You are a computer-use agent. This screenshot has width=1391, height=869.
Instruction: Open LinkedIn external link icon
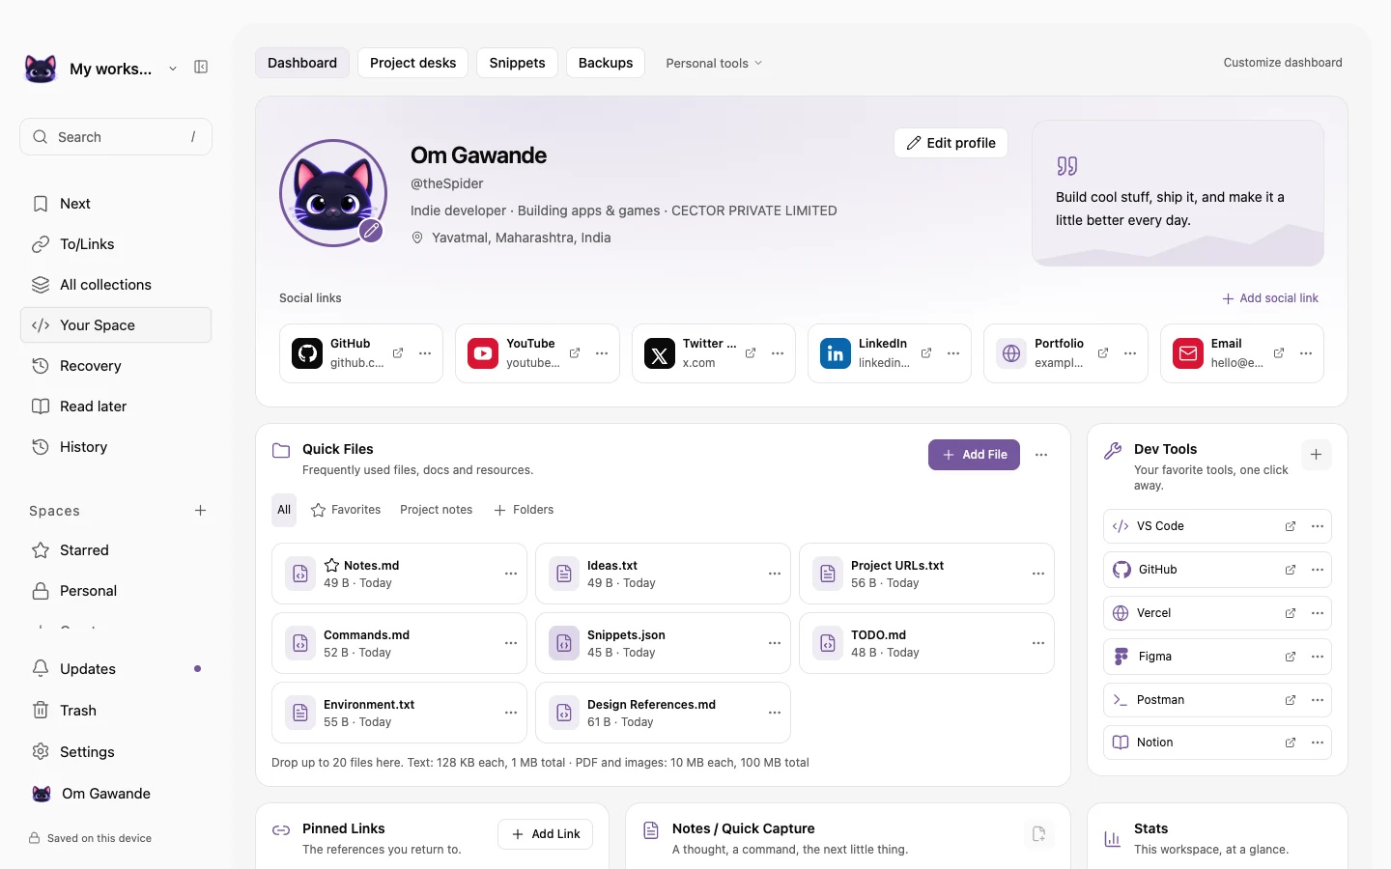click(926, 353)
